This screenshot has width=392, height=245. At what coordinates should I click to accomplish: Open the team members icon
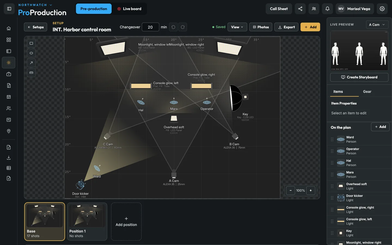click(314, 9)
